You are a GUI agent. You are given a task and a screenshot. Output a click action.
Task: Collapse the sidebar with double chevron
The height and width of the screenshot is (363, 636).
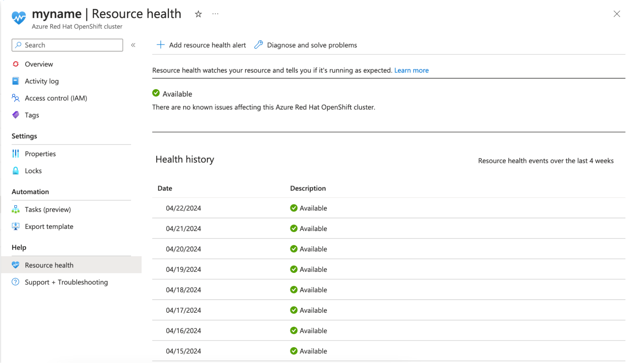(x=133, y=45)
